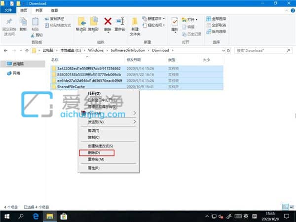Screen dimensions: 296x222
Task: Switch to the View ribbon tab
Action: tap(54, 10)
